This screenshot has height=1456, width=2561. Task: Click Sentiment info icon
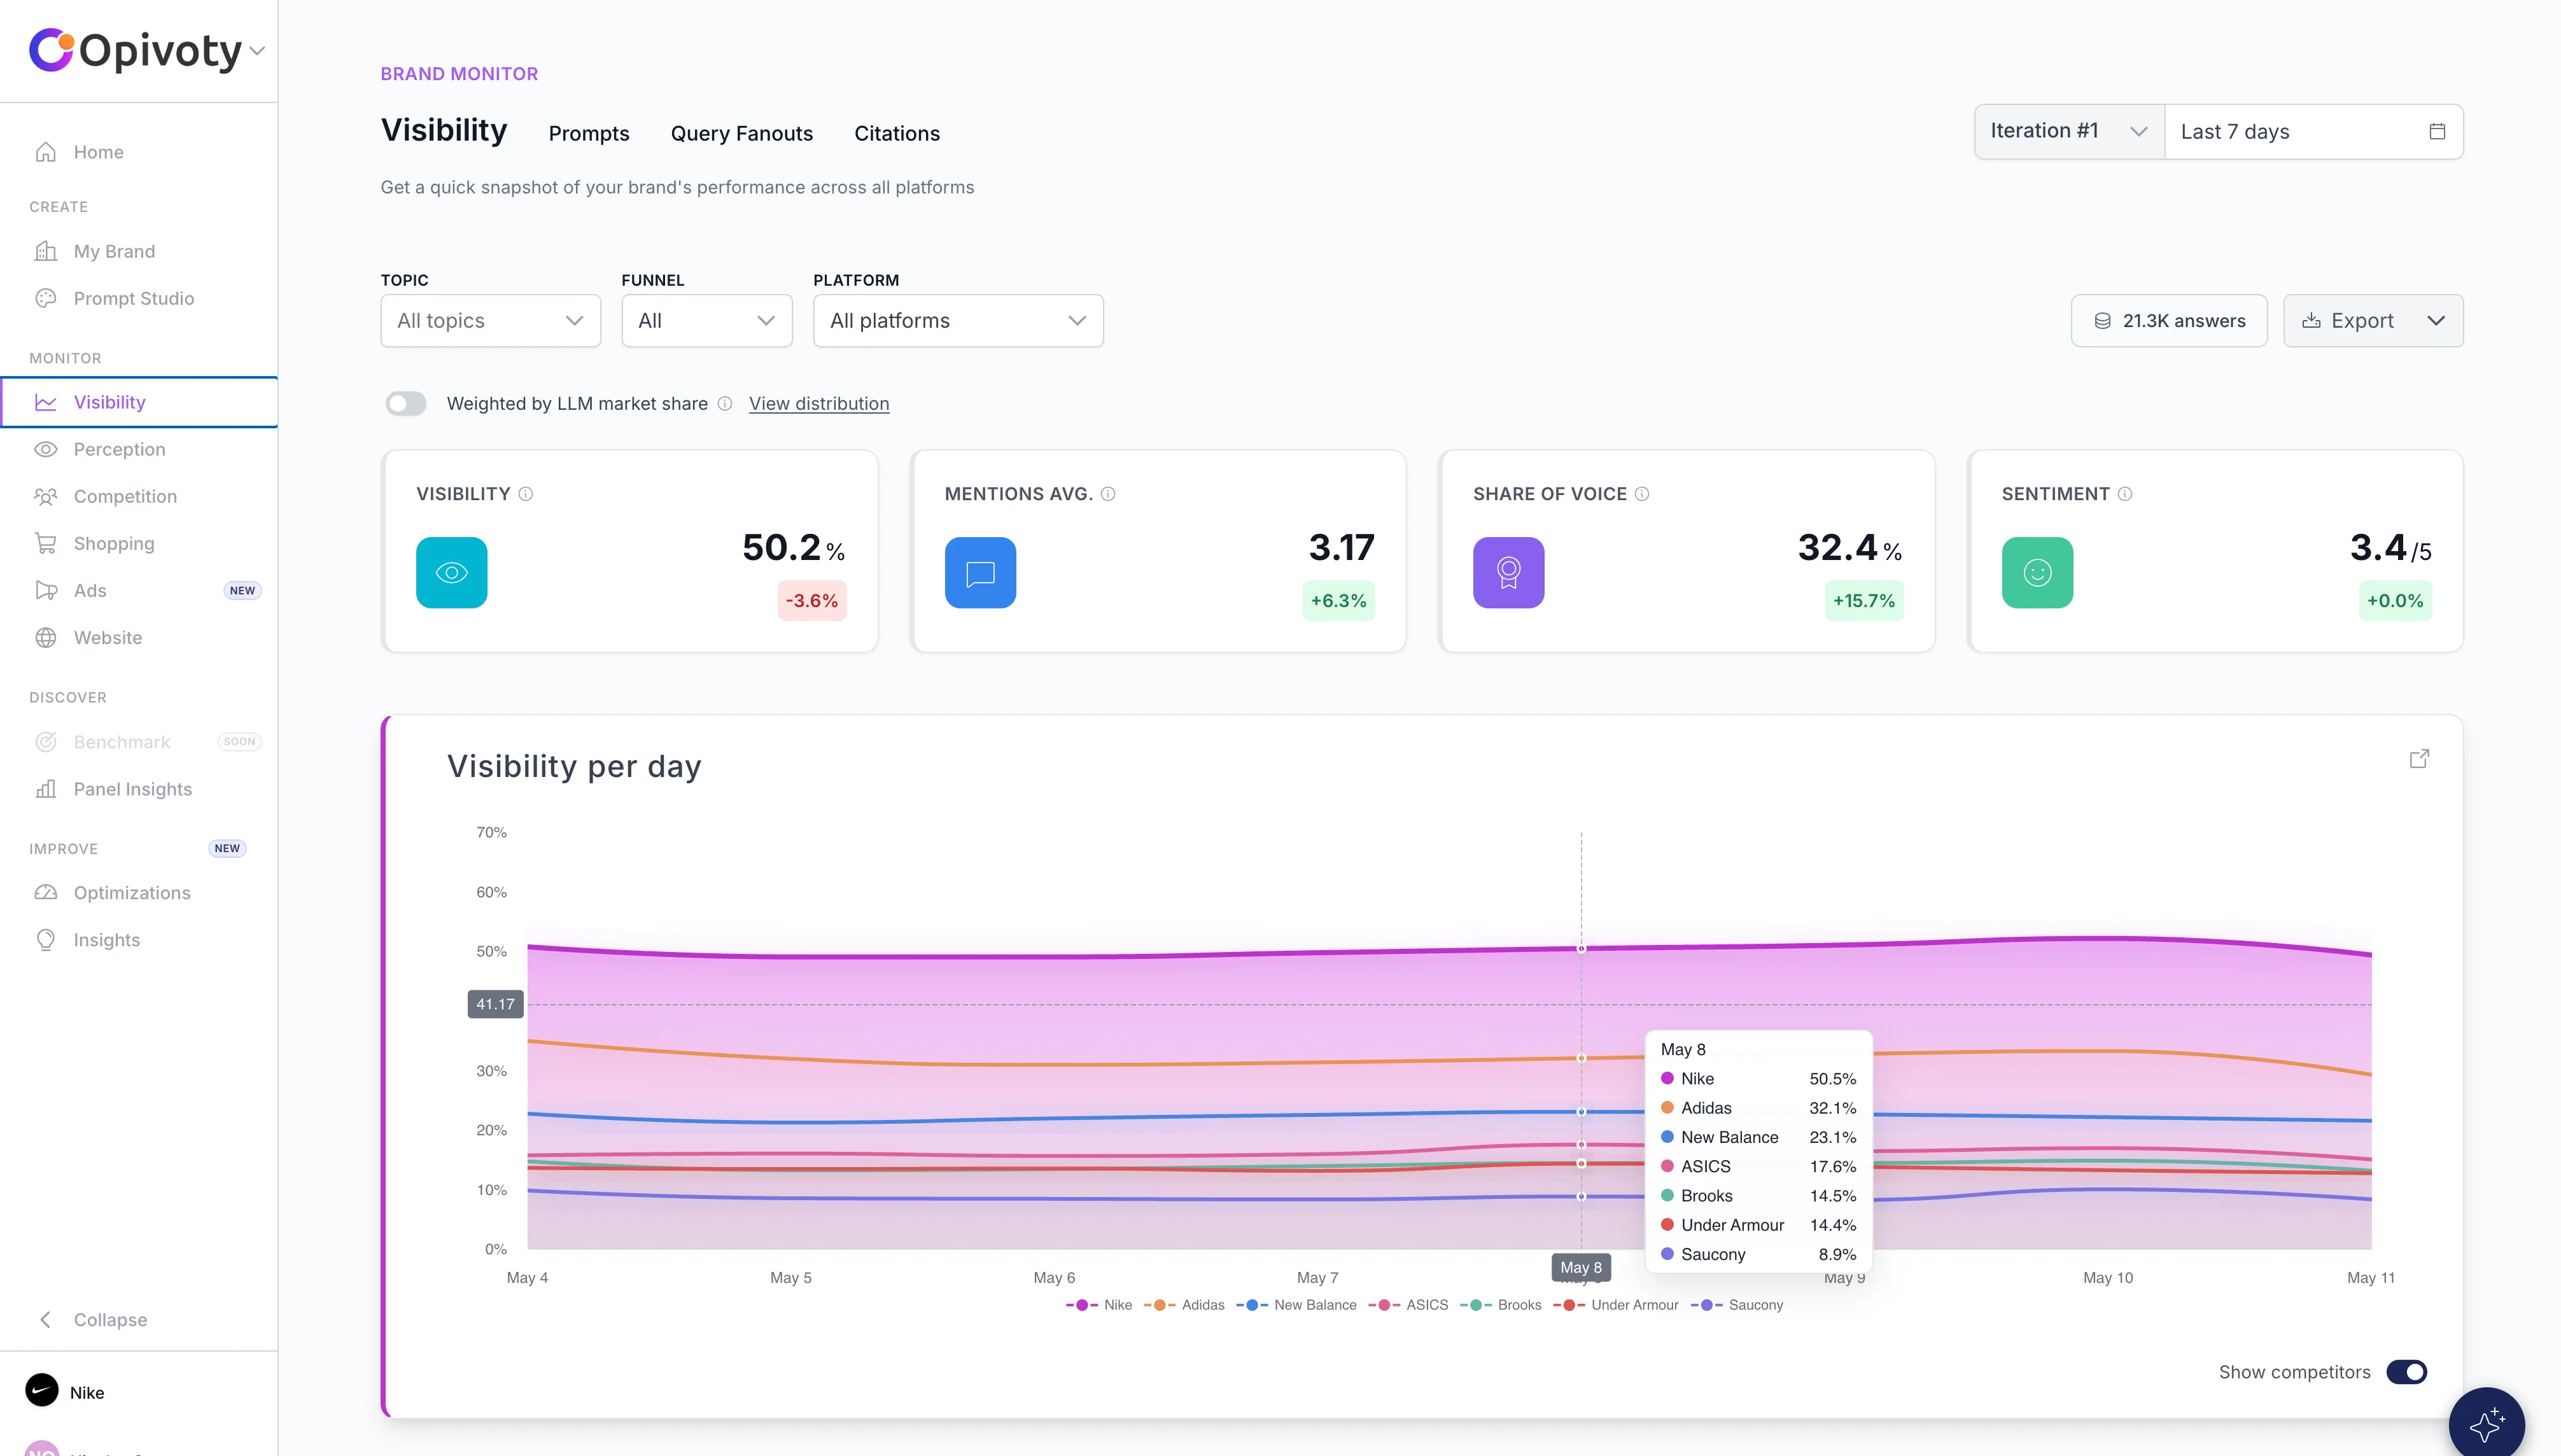coord(2125,494)
